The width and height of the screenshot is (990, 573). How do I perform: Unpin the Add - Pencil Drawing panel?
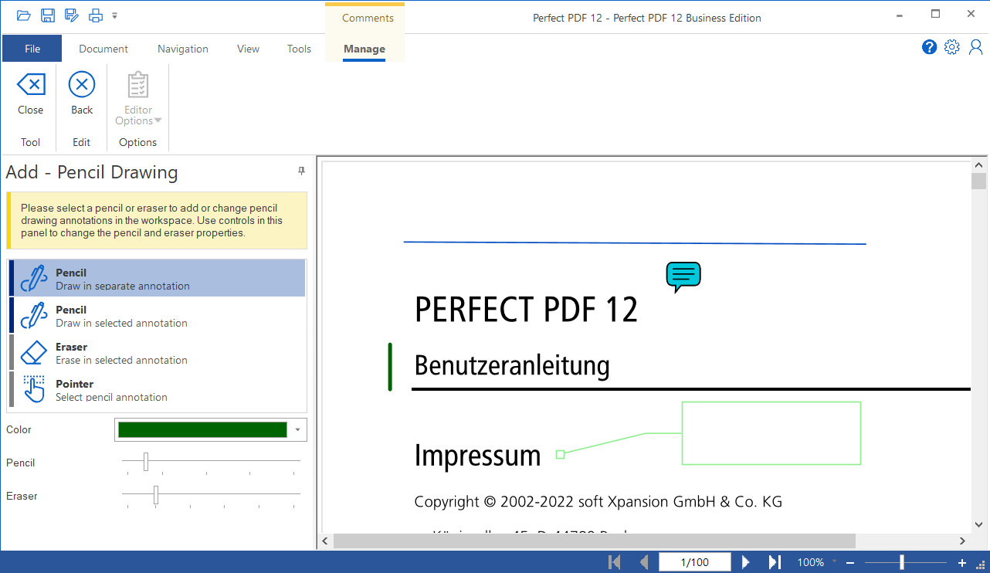301,171
